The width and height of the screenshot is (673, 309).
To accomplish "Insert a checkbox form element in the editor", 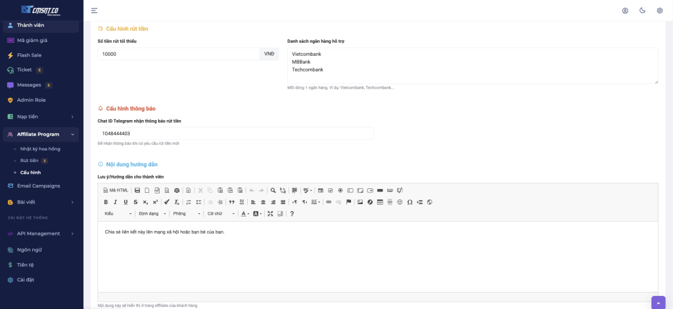I will pyautogui.click(x=331, y=190).
